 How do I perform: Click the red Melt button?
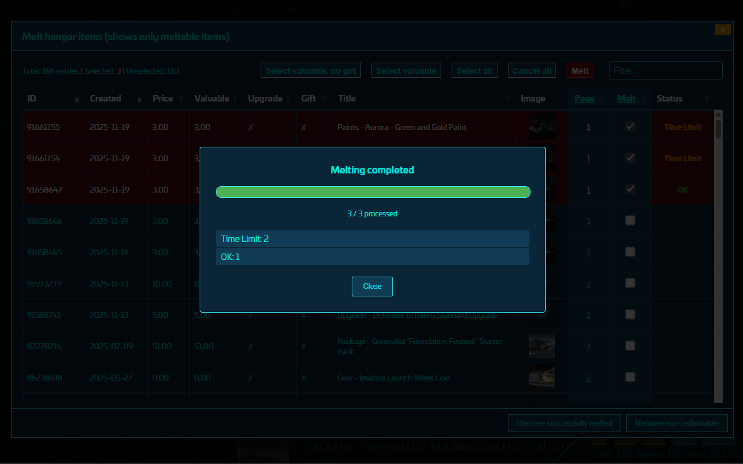pyautogui.click(x=580, y=71)
